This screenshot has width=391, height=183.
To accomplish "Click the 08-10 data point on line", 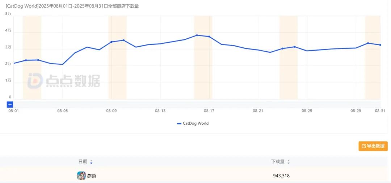I will [124, 40].
